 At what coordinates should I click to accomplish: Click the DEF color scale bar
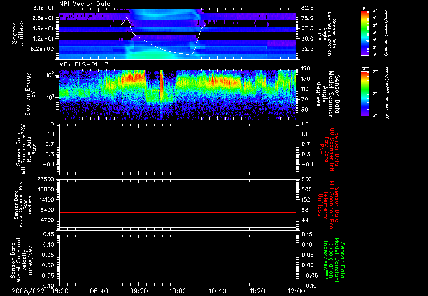pyautogui.click(x=365, y=93)
